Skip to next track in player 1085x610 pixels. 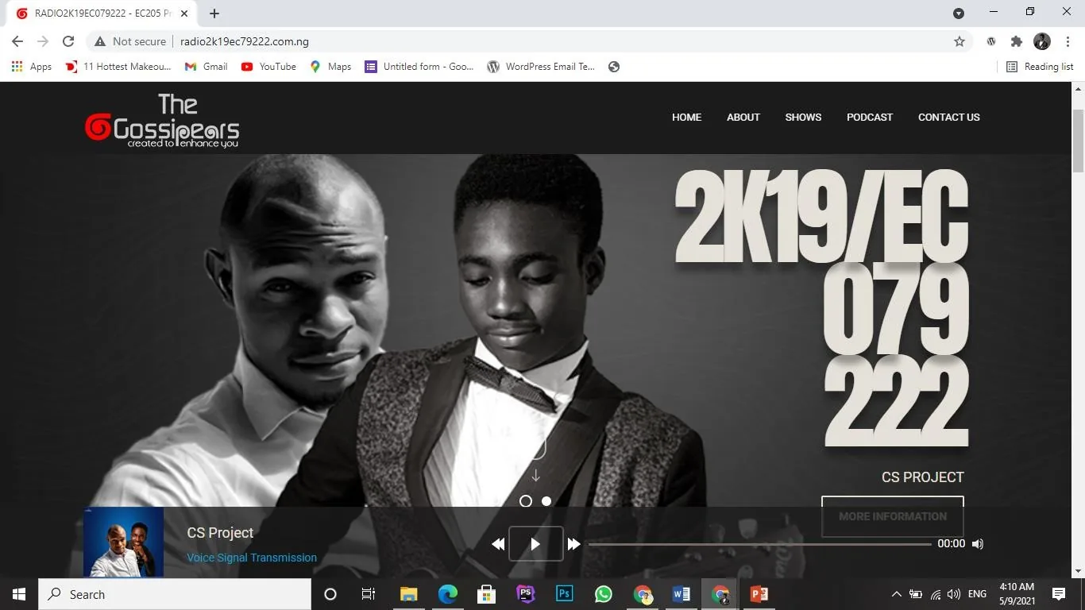(x=573, y=544)
